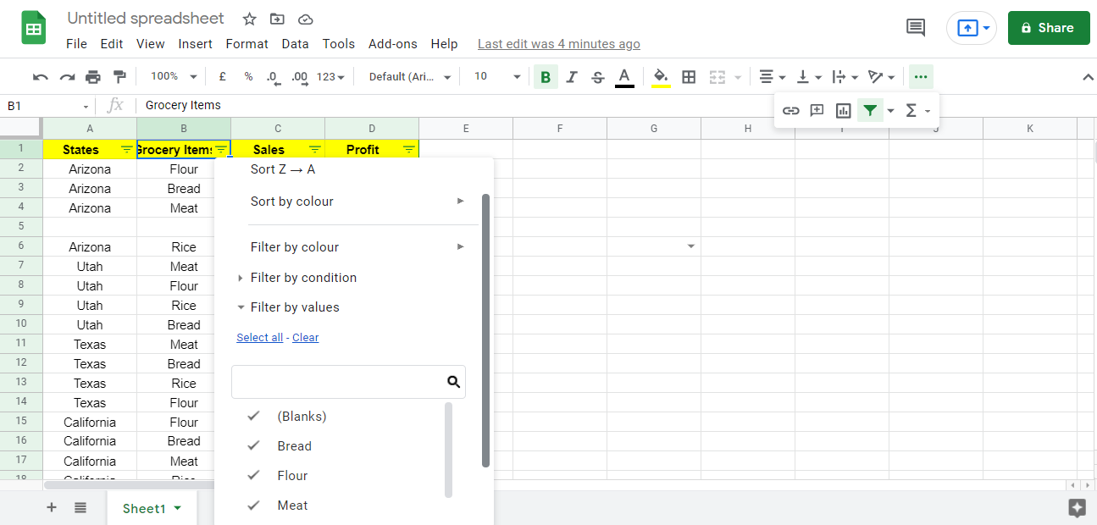Collapse the toolbar with the up chevron

[1089, 77]
